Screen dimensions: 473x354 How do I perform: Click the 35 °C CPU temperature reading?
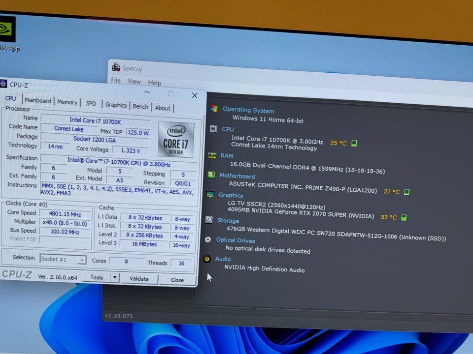[338, 143]
